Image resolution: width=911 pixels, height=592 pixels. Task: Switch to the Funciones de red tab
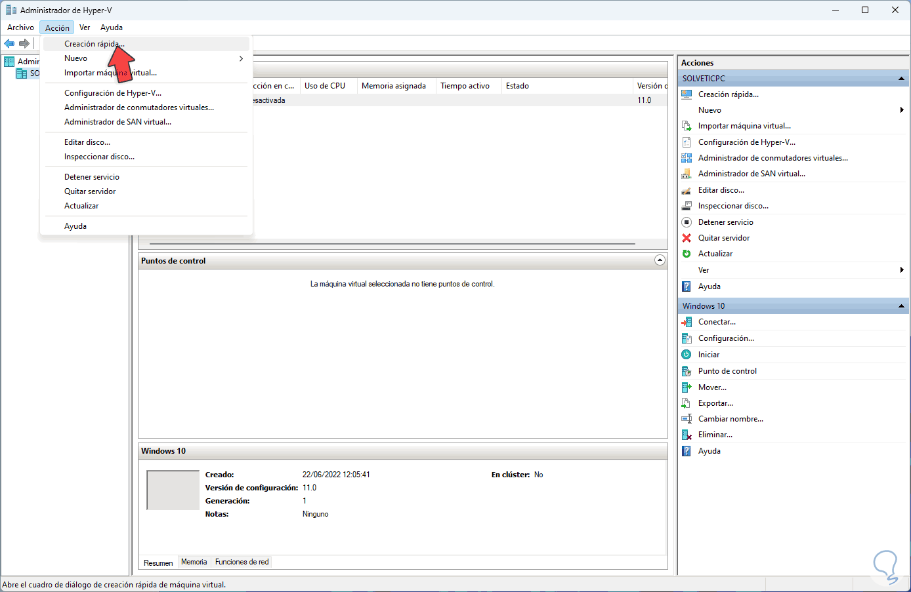tap(242, 562)
